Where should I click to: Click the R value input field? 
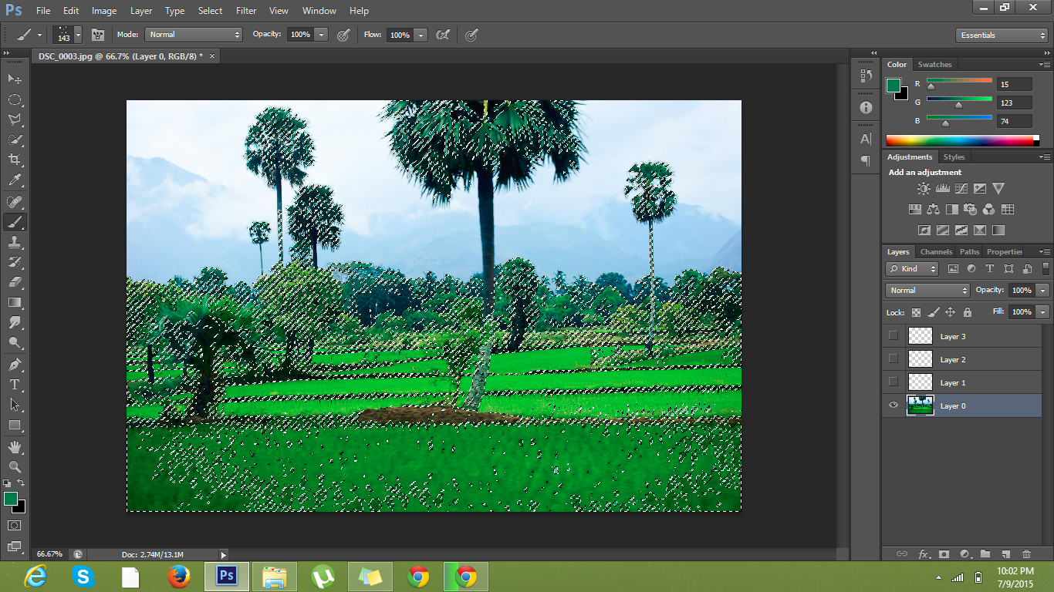click(x=1014, y=84)
